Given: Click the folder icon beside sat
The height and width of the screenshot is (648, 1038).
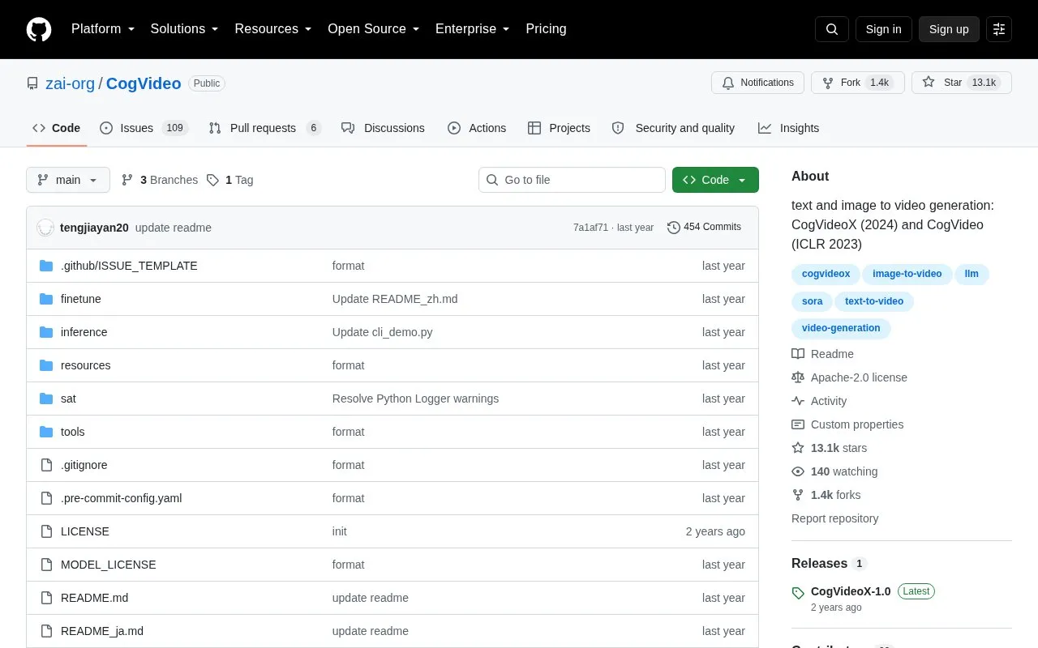Looking at the screenshot, I should point(46,399).
